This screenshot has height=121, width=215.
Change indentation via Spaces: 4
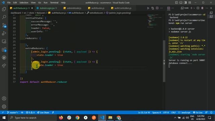coord(156,113)
